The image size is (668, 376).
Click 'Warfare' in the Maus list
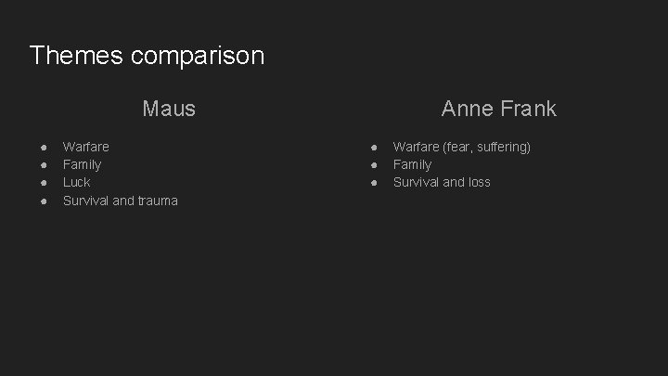pos(85,147)
